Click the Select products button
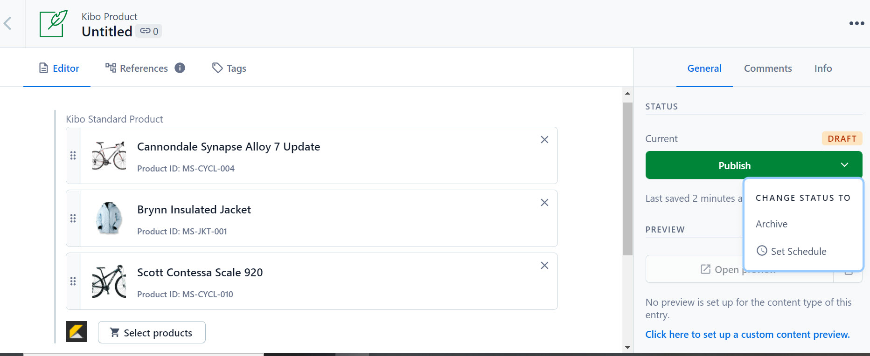The width and height of the screenshot is (870, 356). (152, 332)
